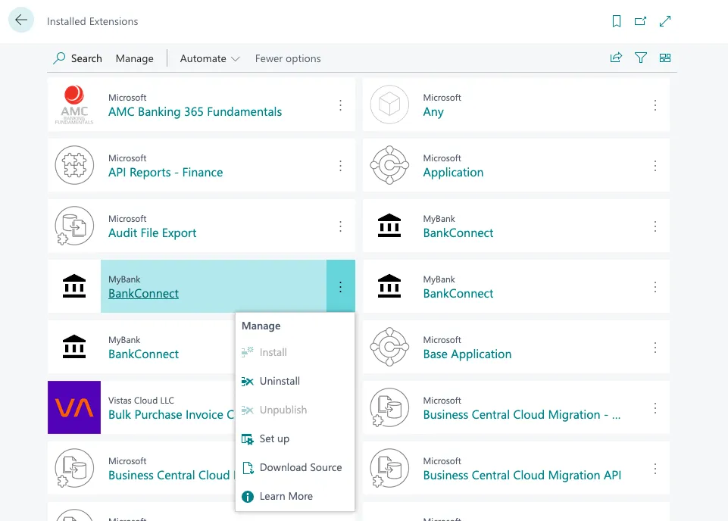Open the underlined BankConnect link

coord(143,294)
